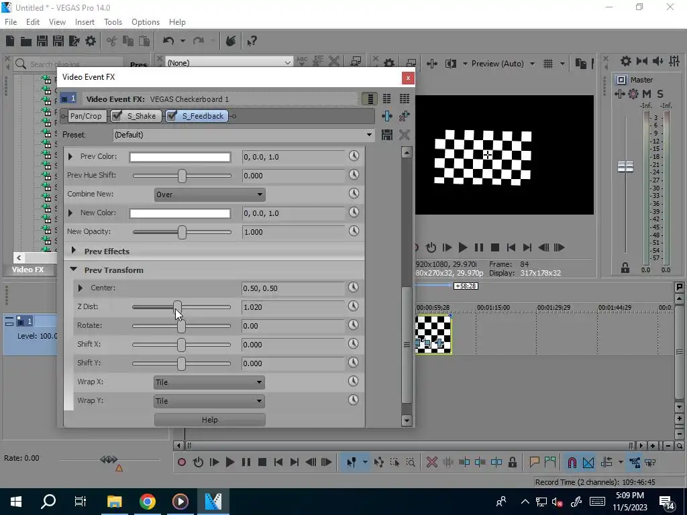Open Chrome from the taskbar
Screen dimensions: 687x515
[148, 502]
